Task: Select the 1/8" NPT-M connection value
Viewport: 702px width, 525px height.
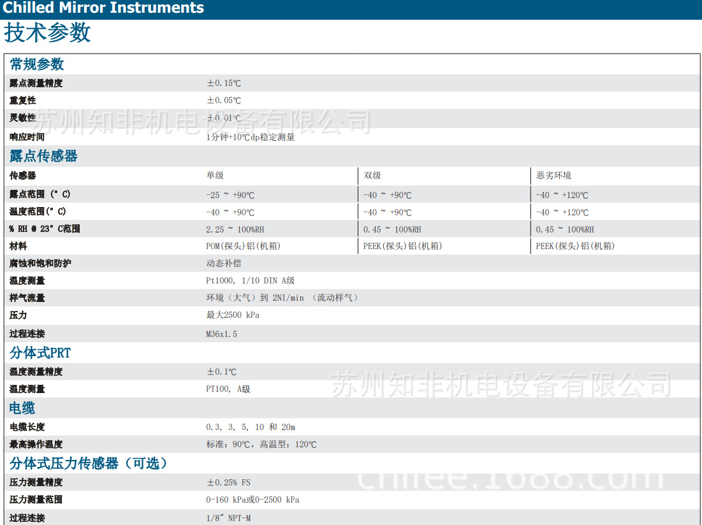Action: coord(228,518)
